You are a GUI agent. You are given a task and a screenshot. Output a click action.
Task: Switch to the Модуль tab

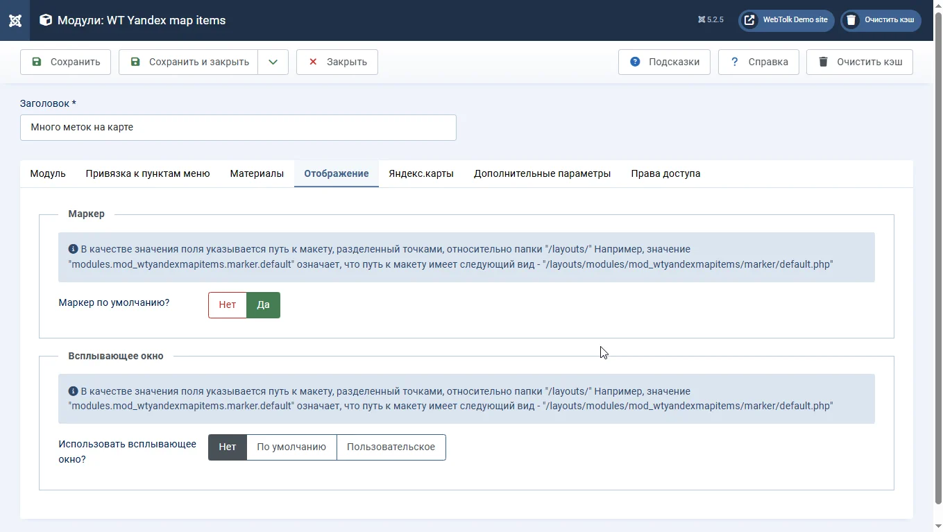[48, 173]
